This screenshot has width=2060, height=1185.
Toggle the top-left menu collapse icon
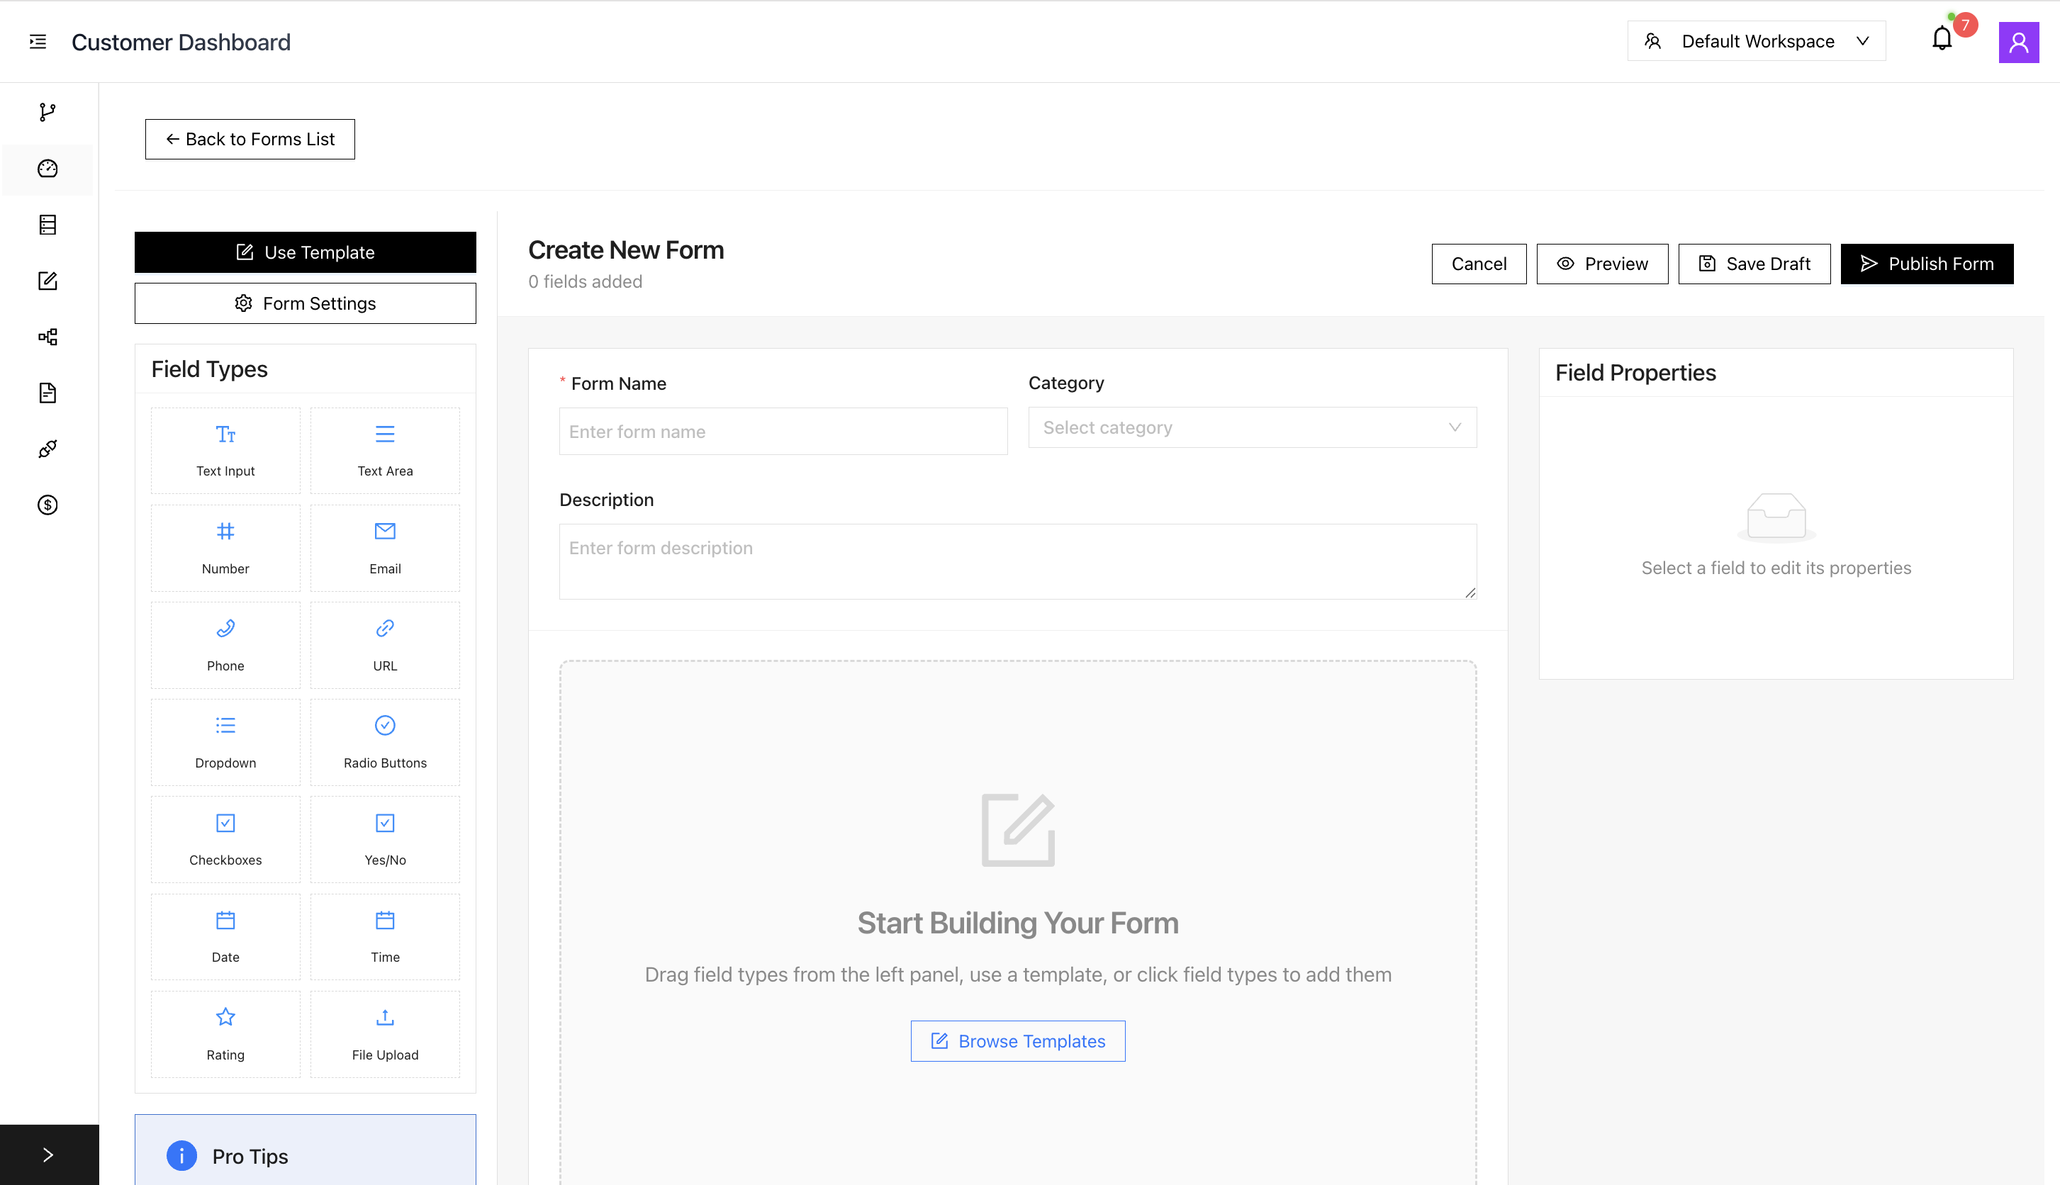pos(38,42)
